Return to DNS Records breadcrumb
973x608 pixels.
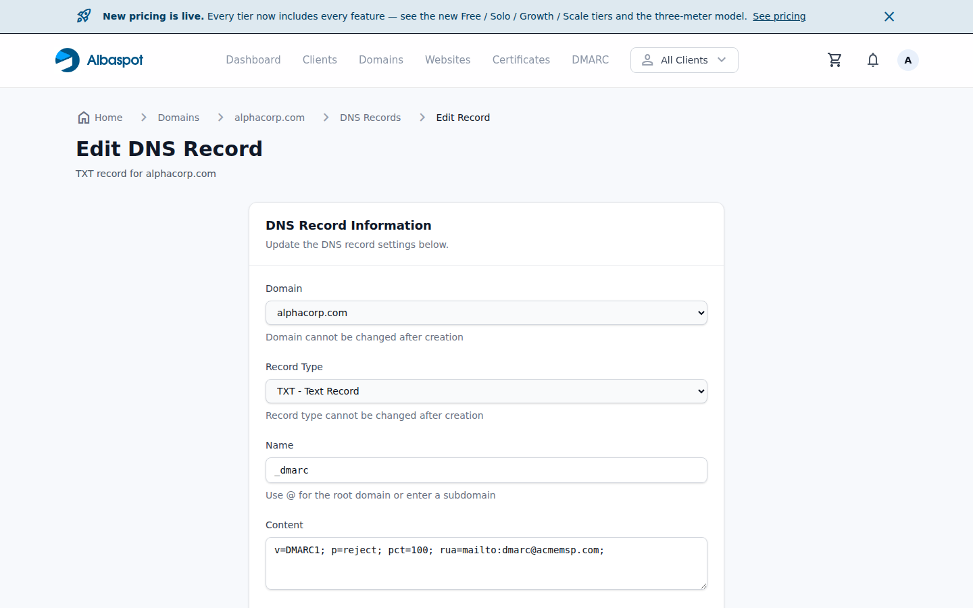click(x=370, y=118)
